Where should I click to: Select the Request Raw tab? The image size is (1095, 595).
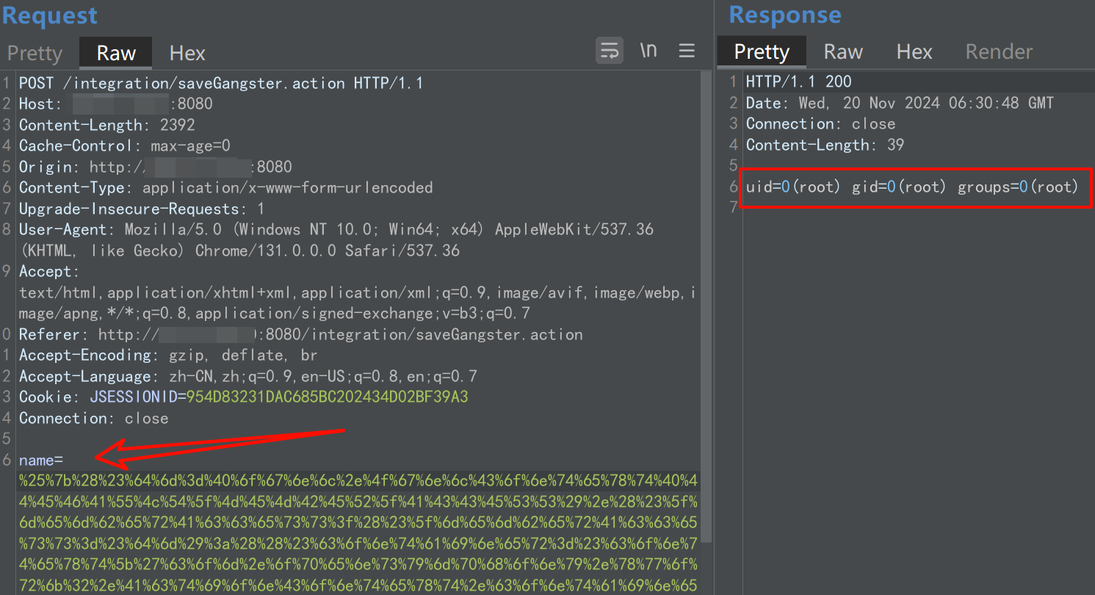point(116,53)
